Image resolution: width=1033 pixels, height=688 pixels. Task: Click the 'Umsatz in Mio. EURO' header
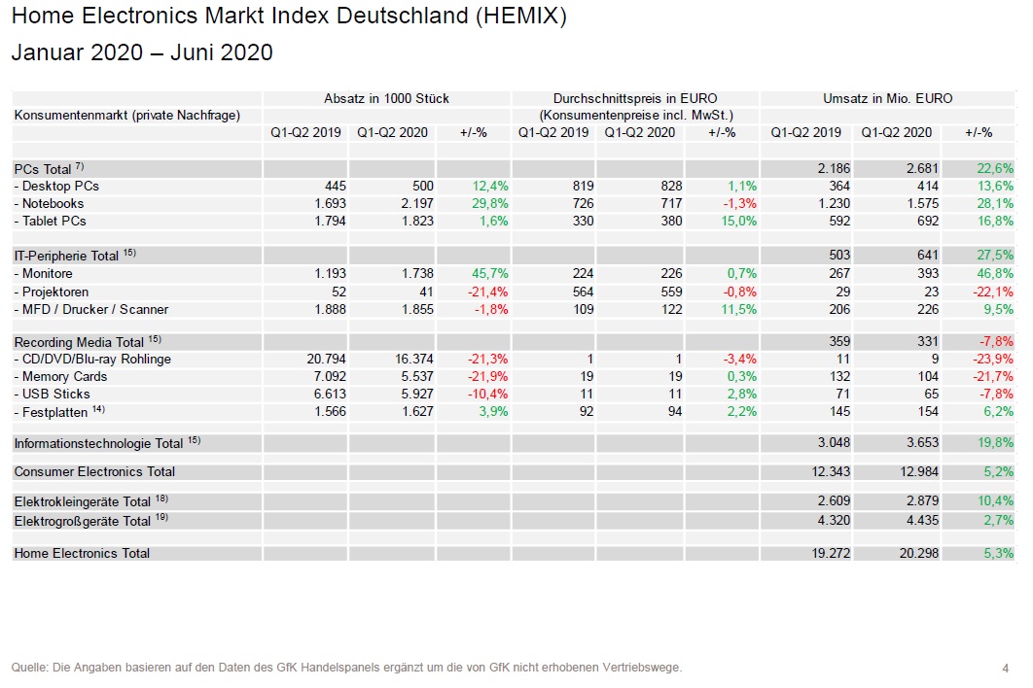pos(888,98)
